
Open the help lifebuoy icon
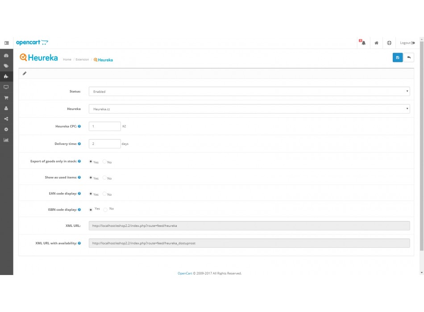(x=389, y=43)
